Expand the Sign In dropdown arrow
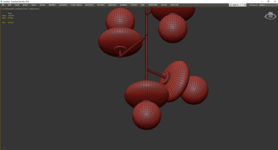The image size is (278, 150). click(245, 5)
